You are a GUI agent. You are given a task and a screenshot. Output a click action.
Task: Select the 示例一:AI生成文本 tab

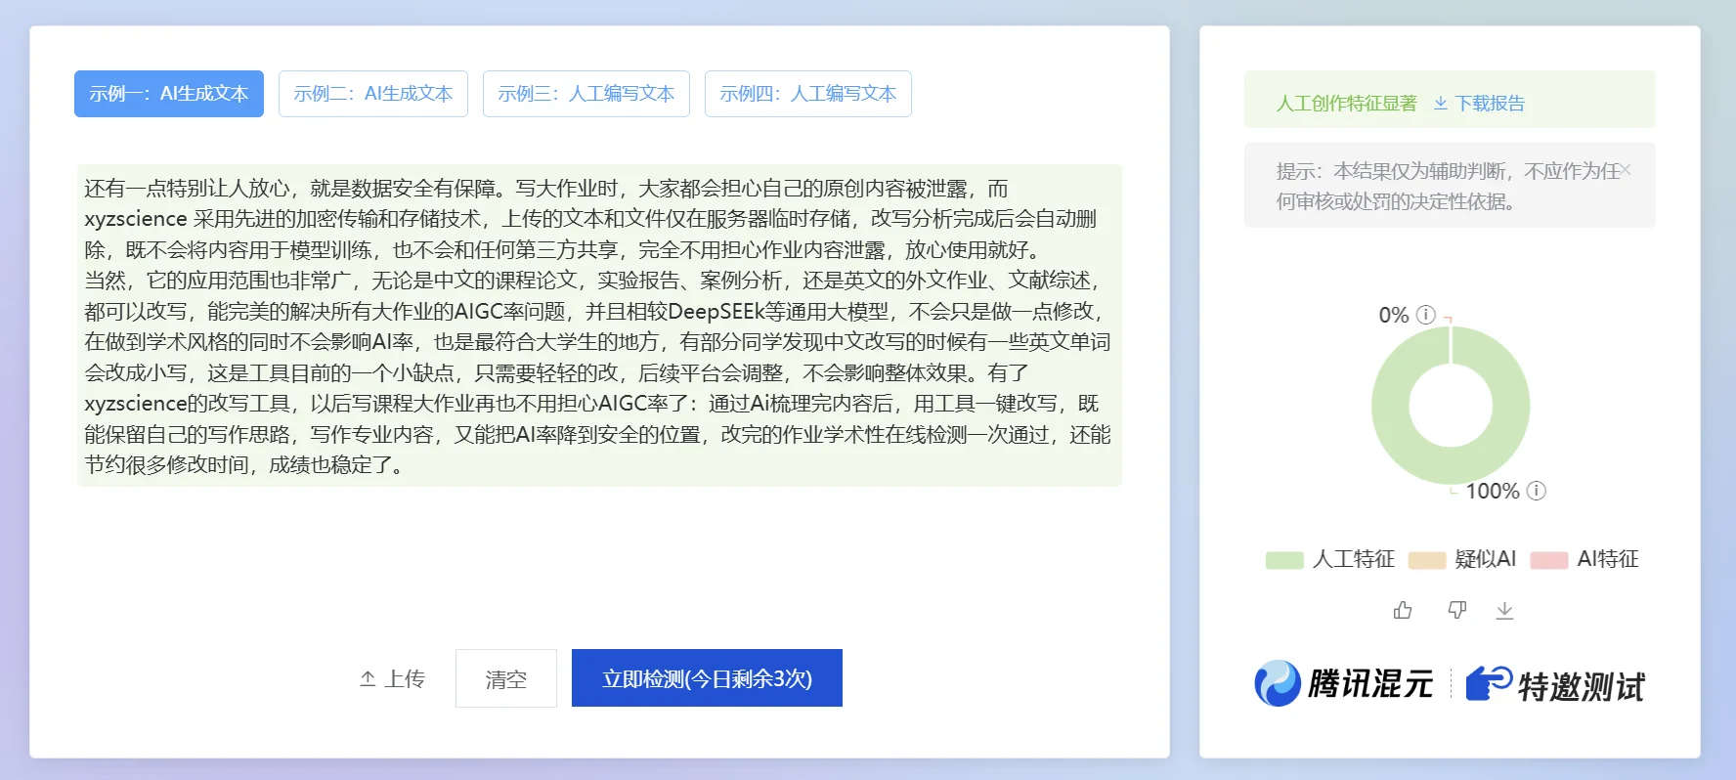[169, 94]
